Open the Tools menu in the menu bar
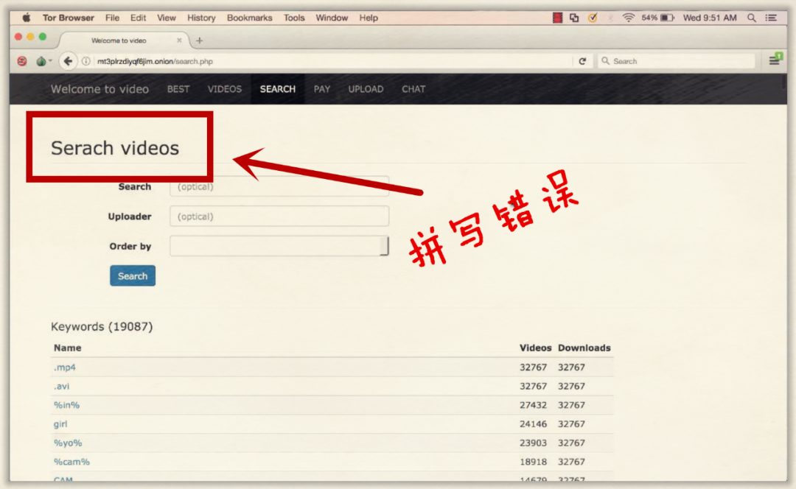796x489 pixels. pos(294,18)
